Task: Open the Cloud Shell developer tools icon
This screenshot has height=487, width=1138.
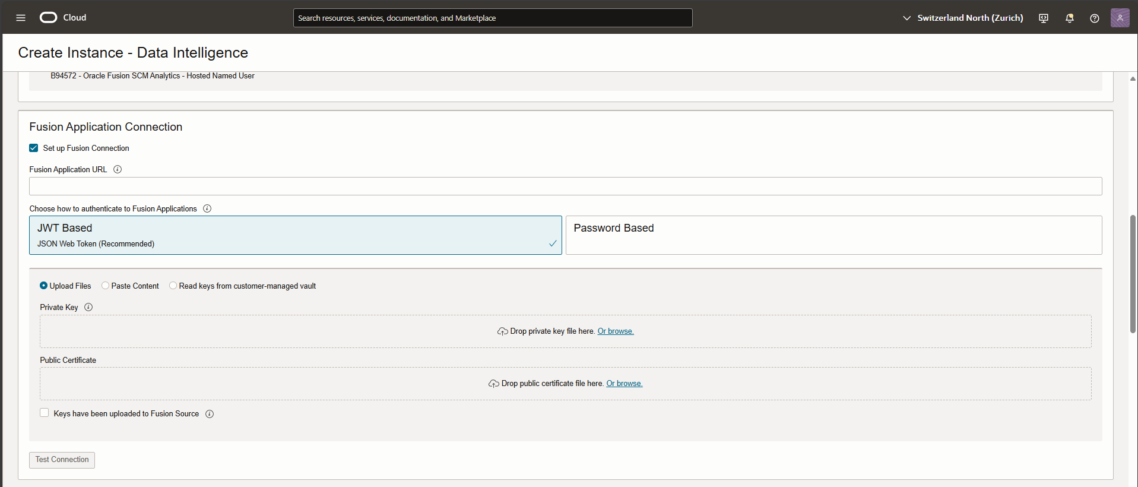Action: (x=1044, y=18)
